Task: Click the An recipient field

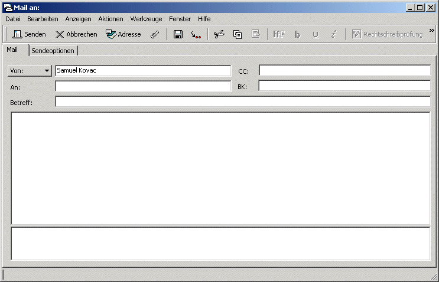Action: tap(143, 86)
